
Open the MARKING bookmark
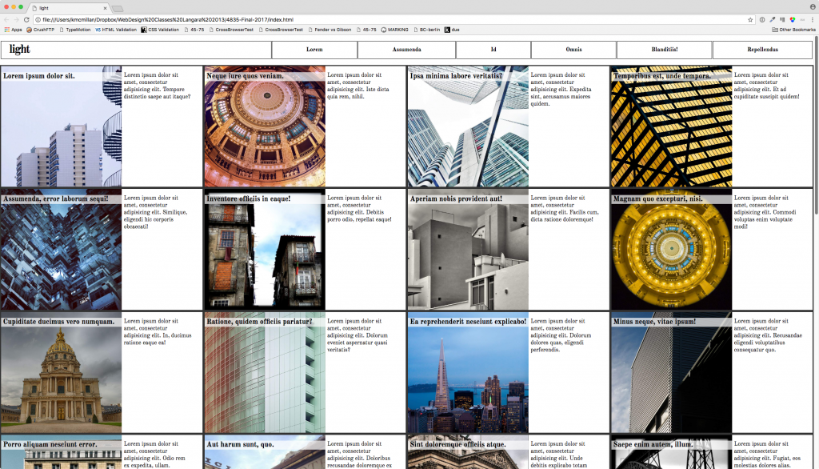pyautogui.click(x=394, y=30)
